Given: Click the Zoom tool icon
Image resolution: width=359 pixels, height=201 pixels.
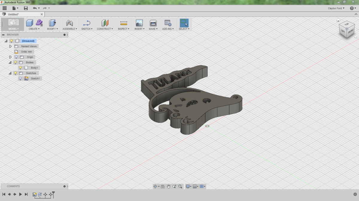Looking at the screenshot, I should tap(174, 186).
